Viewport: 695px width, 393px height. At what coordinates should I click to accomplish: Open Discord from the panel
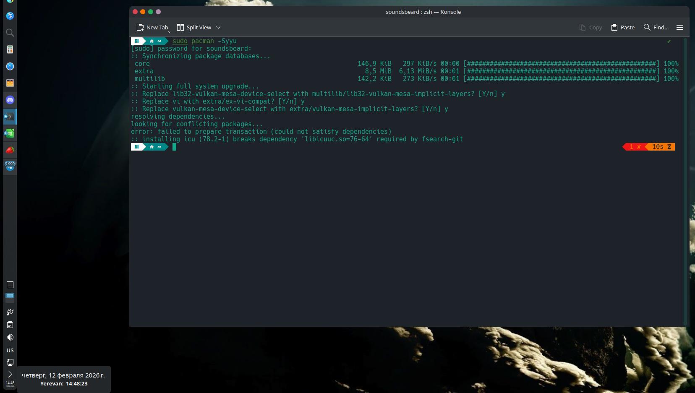[x=10, y=100]
